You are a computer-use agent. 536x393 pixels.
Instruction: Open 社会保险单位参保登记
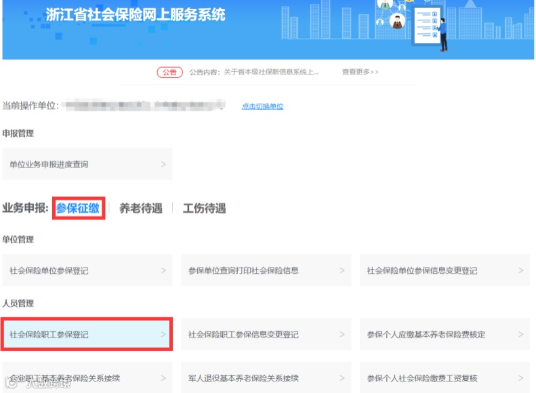[x=87, y=270]
